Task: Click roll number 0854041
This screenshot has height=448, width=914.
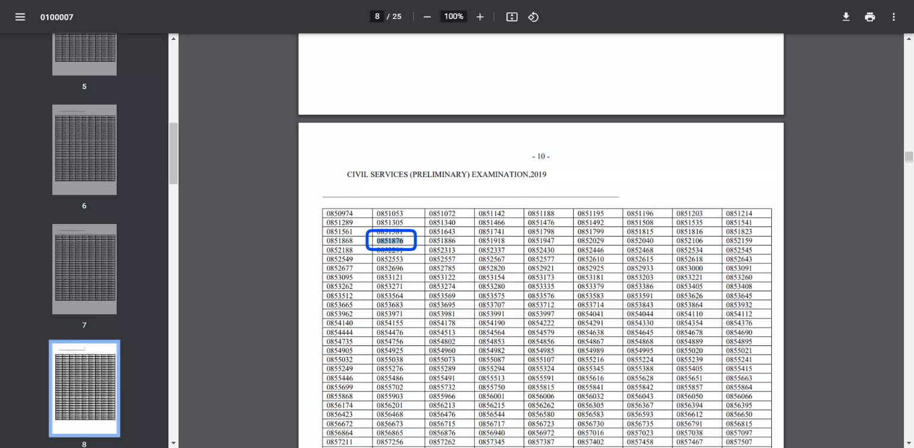Action: (590, 314)
